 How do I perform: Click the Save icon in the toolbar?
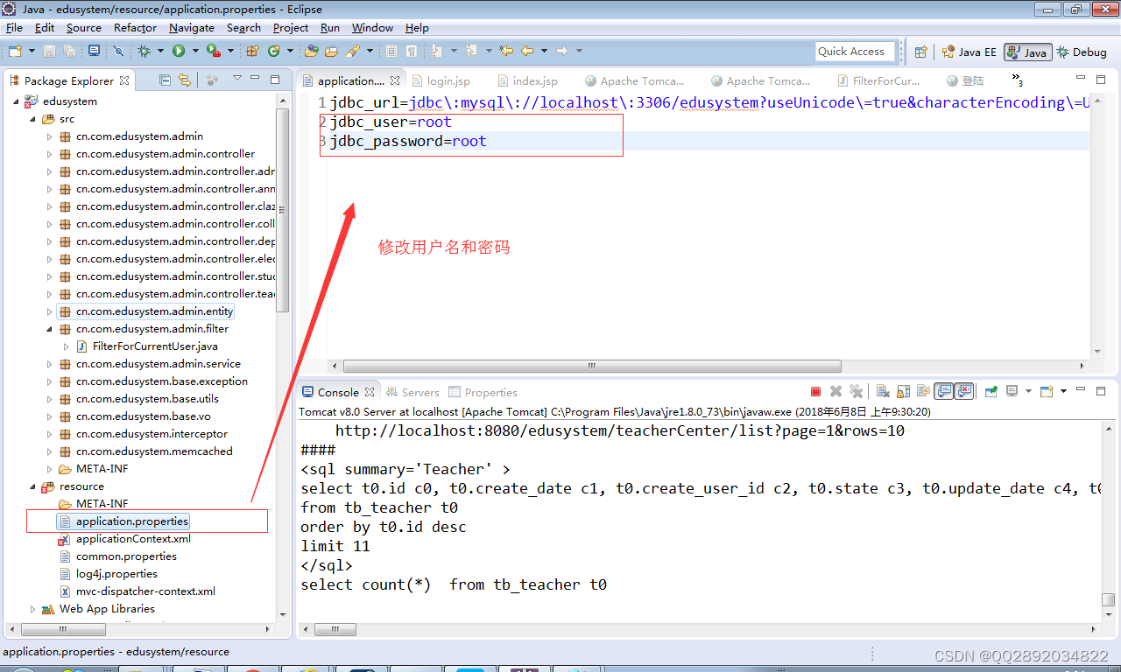[49, 50]
